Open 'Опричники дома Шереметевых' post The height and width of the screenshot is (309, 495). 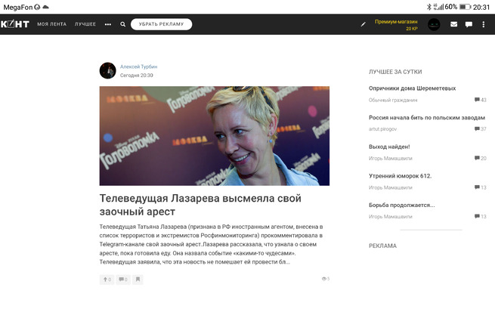point(413,88)
